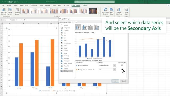
Task: Select Map chart category
Action: 65,46
